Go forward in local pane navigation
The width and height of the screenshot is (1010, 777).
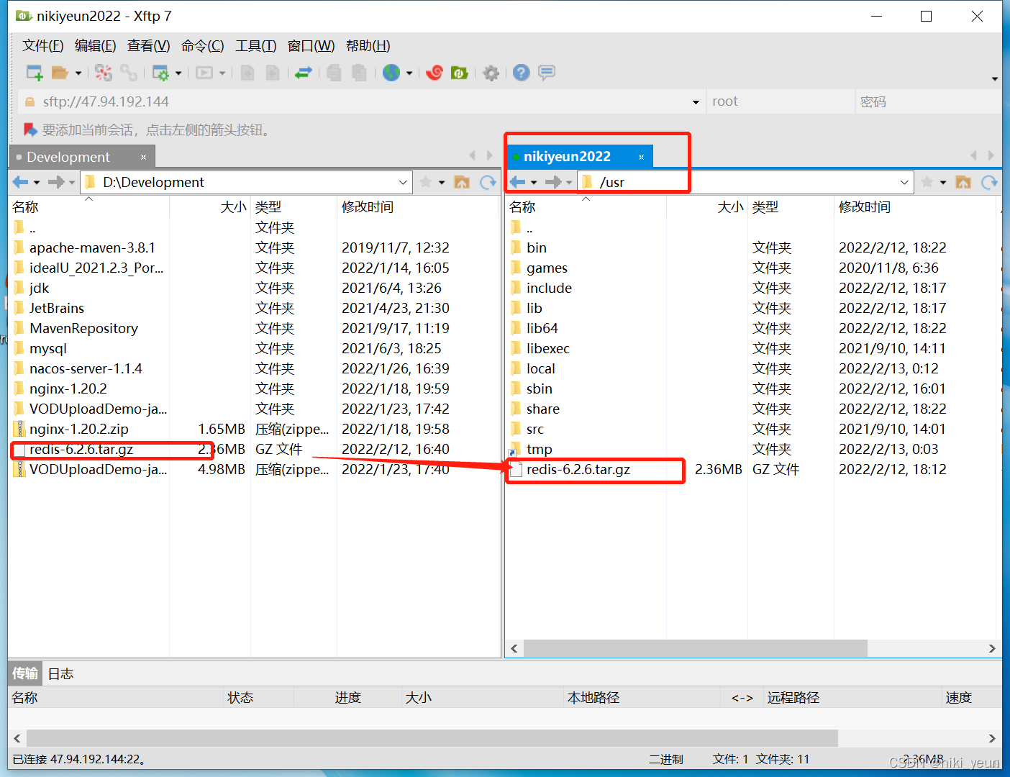pos(56,182)
